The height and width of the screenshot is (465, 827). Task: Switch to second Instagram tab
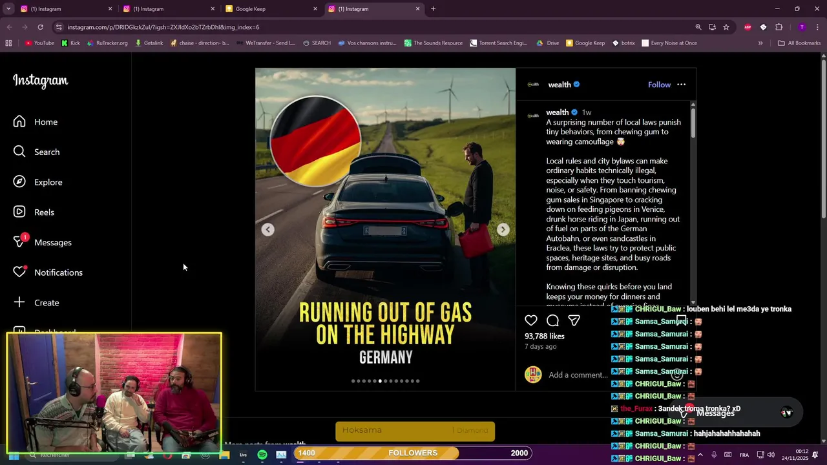167,9
